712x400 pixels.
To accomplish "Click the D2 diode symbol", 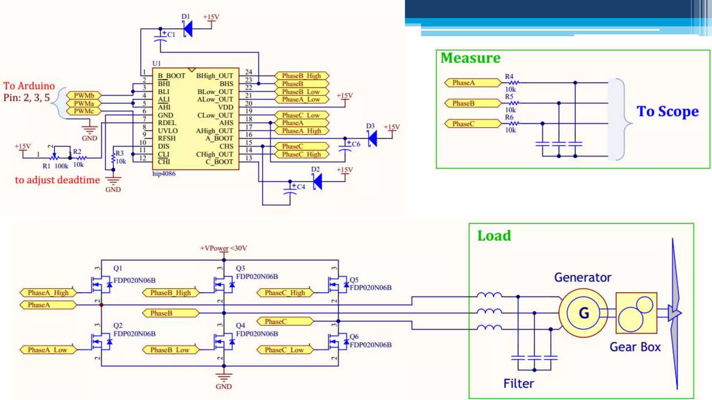I will [317, 181].
